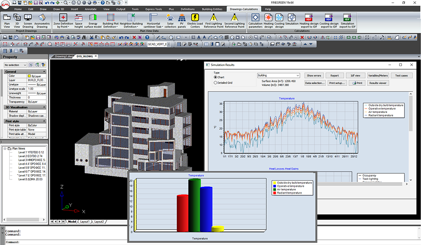Click Solar collectors icon
Viewport: 421px width, 245px height.
pos(170,21)
